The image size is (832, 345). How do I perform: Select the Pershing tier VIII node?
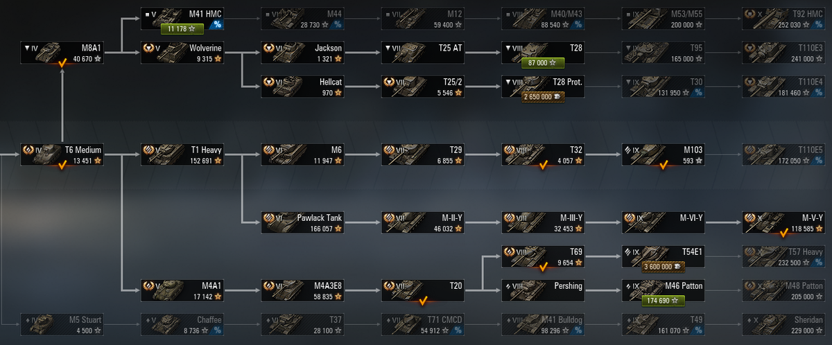pos(544,290)
